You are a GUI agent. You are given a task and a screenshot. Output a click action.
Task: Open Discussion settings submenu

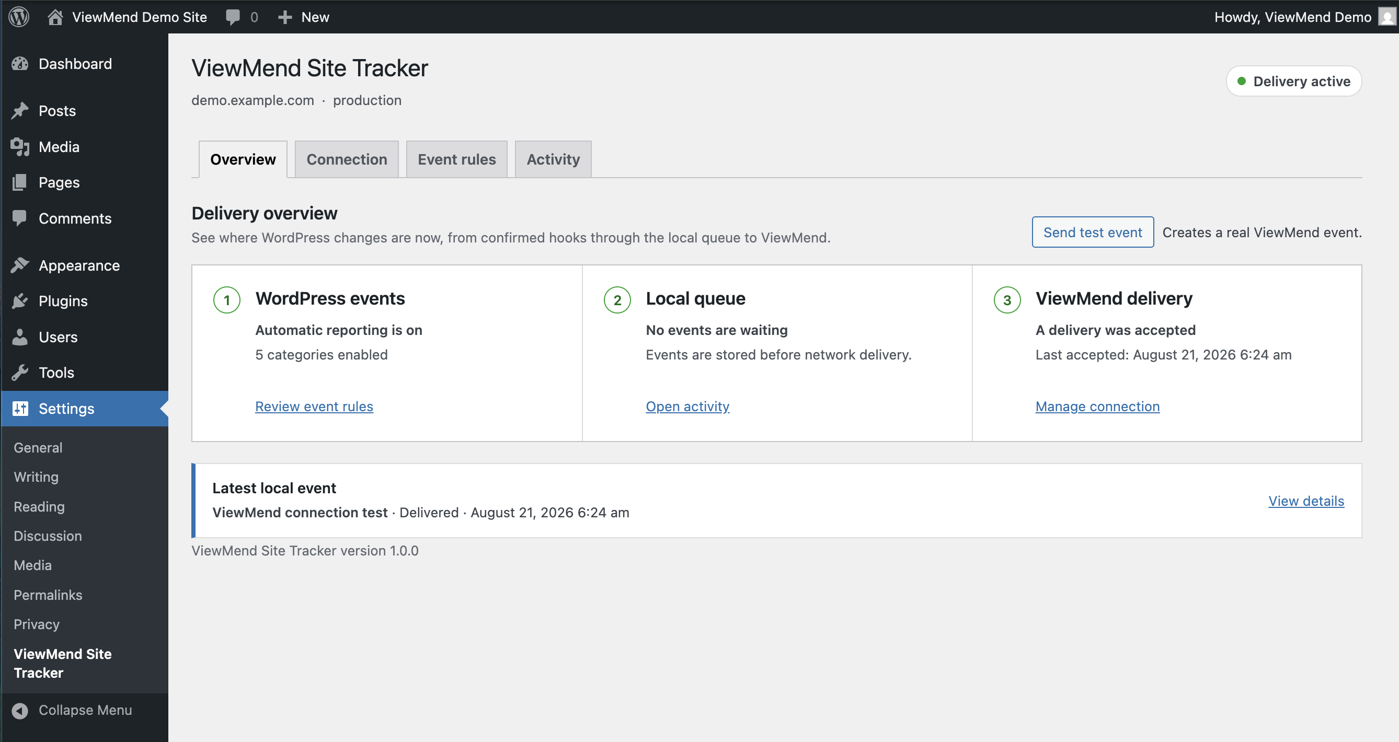pos(48,536)
